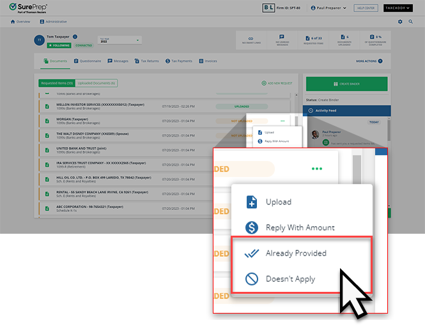Click the Activity Feed header
425x327 pixels.
(x=346, y=110)
